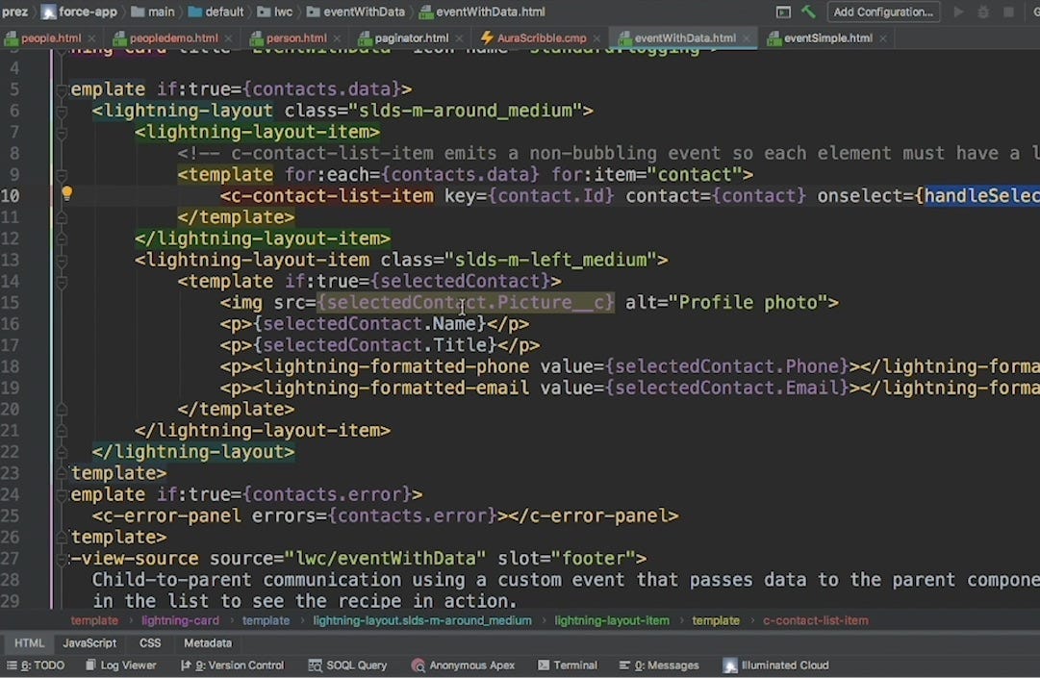Collapse the template for:each fold on line 9
The width and height of the screenshot is (1040, 678).
pyautogui.click(x=61, y=175)
